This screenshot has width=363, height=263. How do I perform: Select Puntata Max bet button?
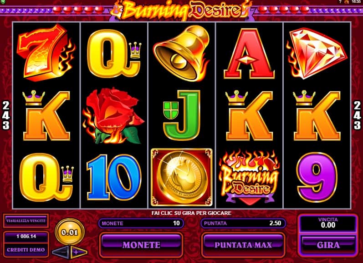tap(243, 245)
